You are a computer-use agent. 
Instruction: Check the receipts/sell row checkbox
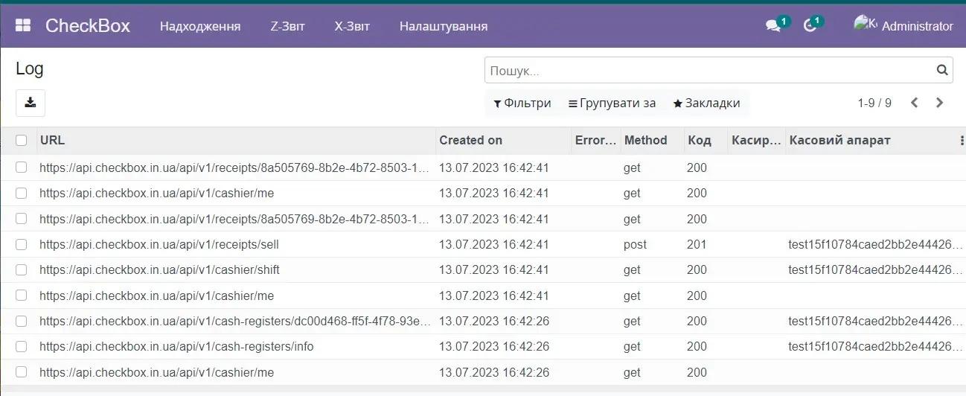click(21, 244)
